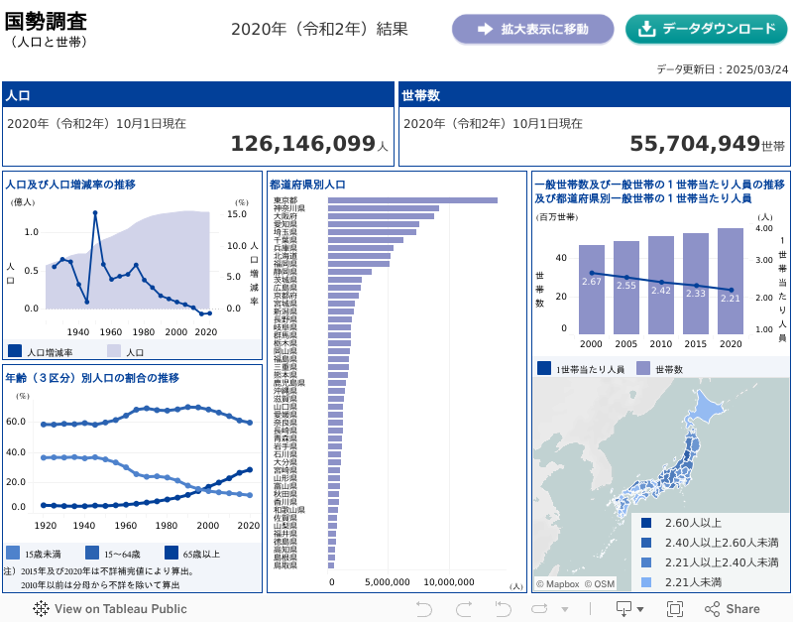Click the Refresh data icon
Image resolution: width=793 pixels, height=622 pixels.
pos(538,609)
